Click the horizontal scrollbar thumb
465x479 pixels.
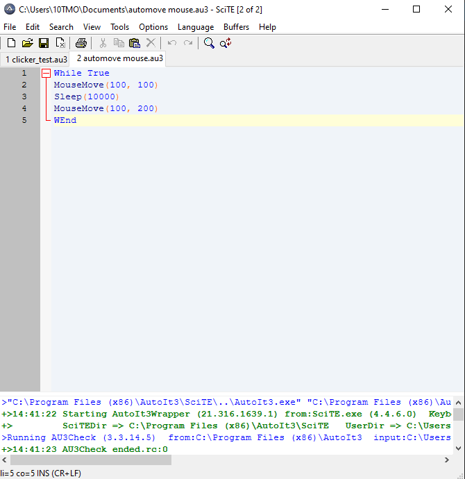[91, 460]
